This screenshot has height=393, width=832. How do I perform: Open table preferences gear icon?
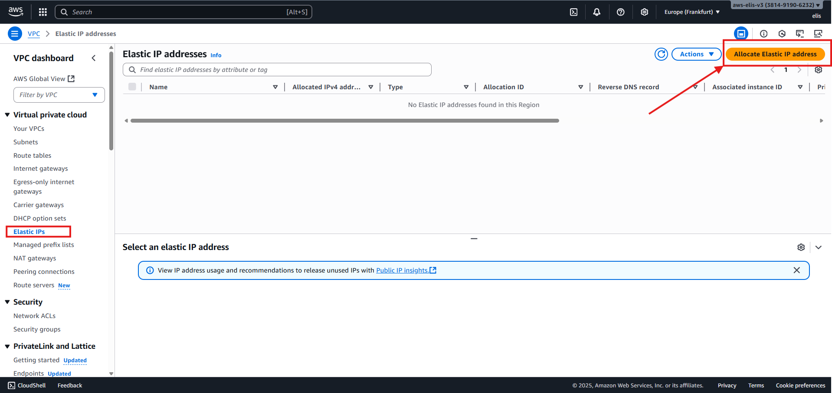pyautogui.click(x=818, y=70)
